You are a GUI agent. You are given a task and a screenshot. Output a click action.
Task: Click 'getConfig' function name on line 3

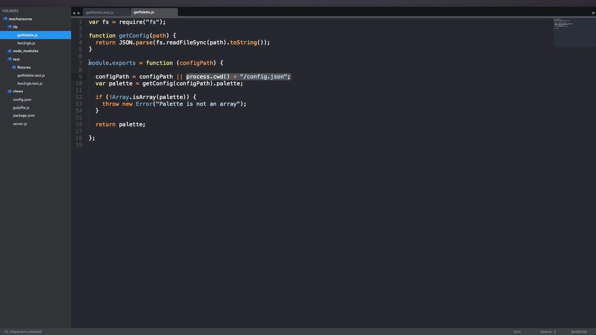click(x=134, y=35)
